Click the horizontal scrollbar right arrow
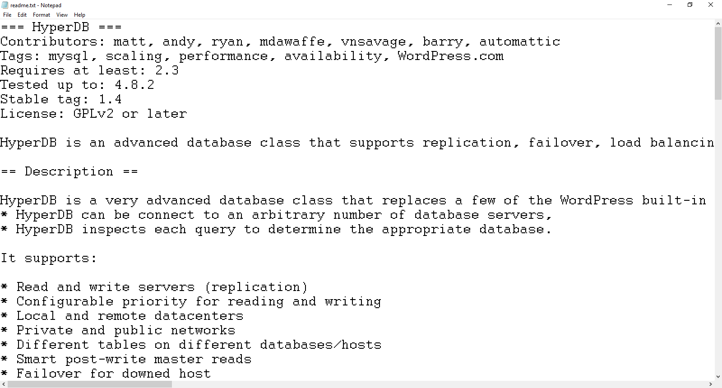This screenshot has width=722, height=388. [x=710, y=384]
